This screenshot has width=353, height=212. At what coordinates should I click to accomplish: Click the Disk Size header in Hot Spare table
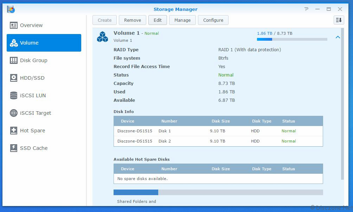(221, 169)
